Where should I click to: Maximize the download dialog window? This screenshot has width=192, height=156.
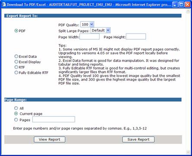coord(181,5)
